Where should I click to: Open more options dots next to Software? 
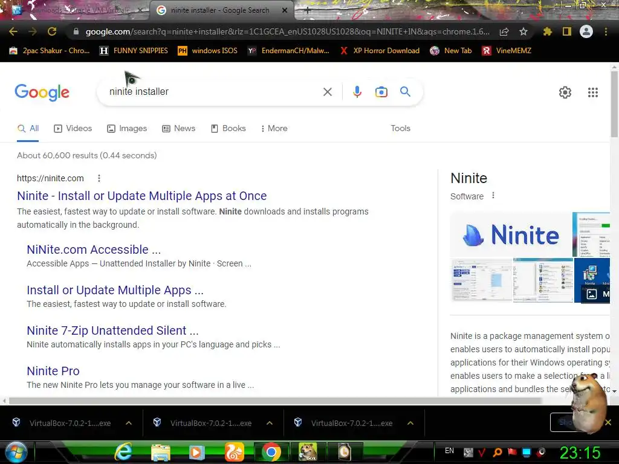pyautogui.click(x=493, y=195)
